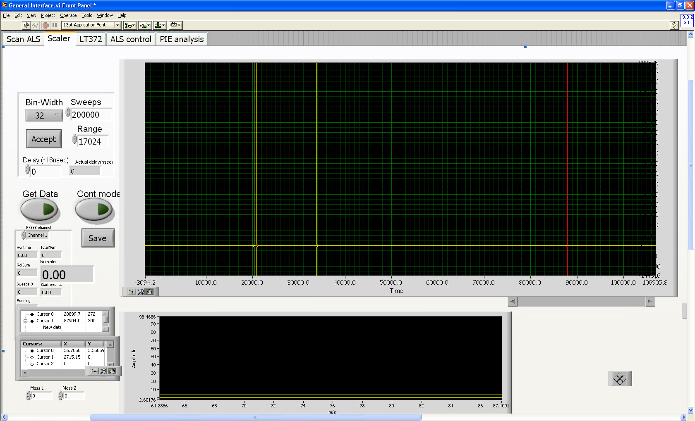695x421 pixels.
Task: Click the Accept button
Action: click(44, 139)
